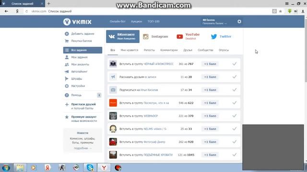
Task: Switch to the Репосты tab
Action: [149, 50]
